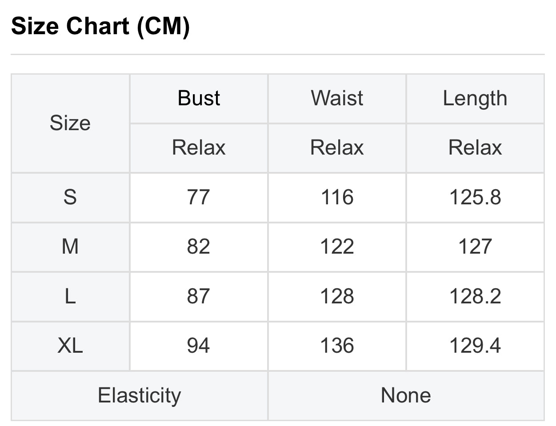556x426 pixels.
Task: Click the waist value 136 cell
Action: pos(337,346)
